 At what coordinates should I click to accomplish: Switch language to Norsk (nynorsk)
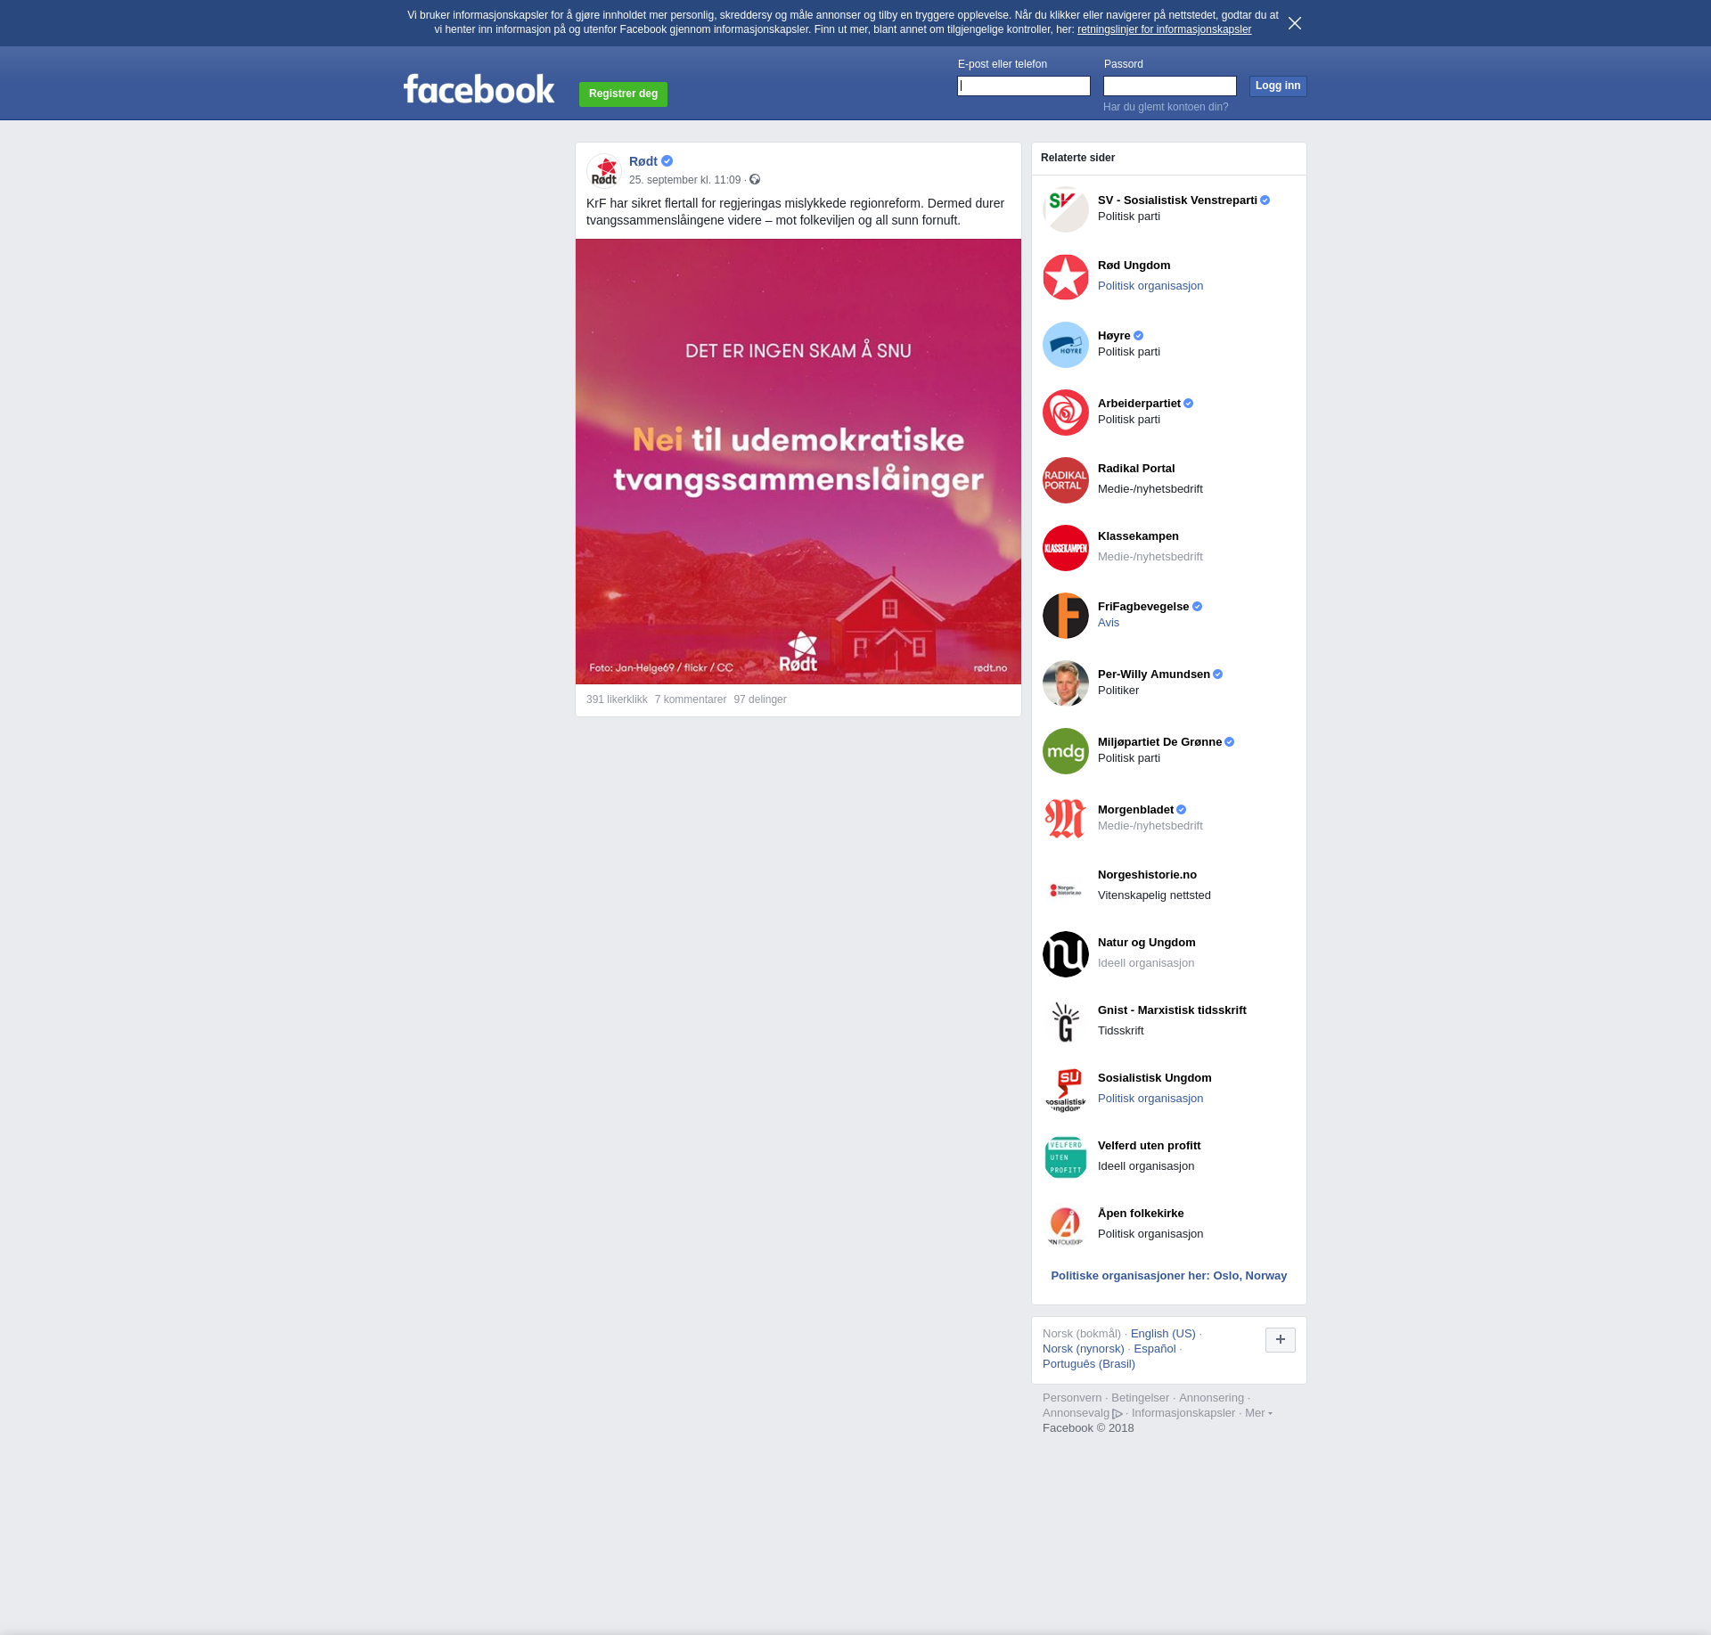tap(1084, 1349)
